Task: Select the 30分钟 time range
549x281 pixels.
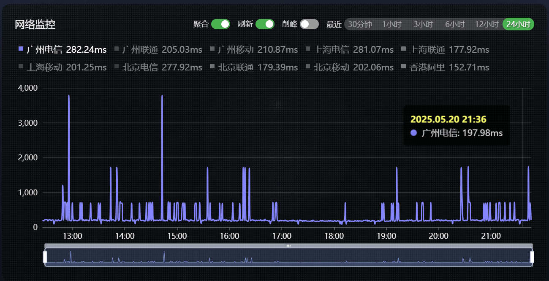Action: [360, 24]
